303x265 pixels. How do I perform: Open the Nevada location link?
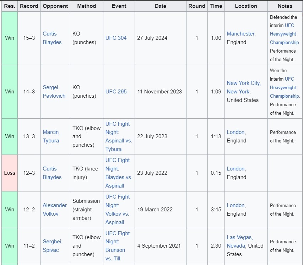(x=236, y=246)
